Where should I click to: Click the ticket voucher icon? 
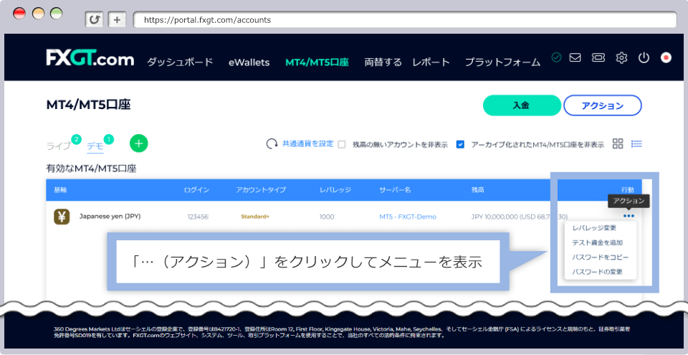(598, 57)
